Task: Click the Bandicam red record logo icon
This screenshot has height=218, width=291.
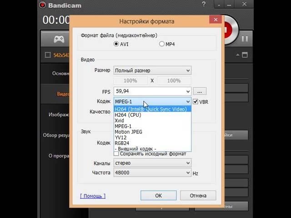Action: click(x=42, y=5)
